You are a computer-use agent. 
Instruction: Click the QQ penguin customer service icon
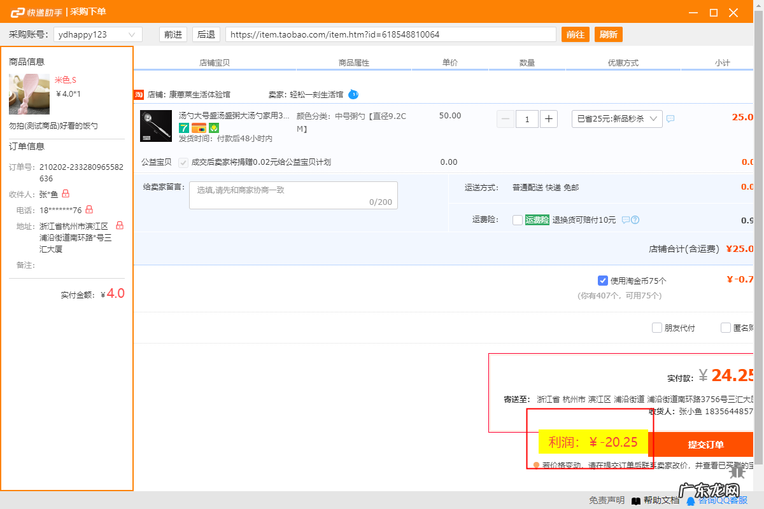tap(690, 501)
